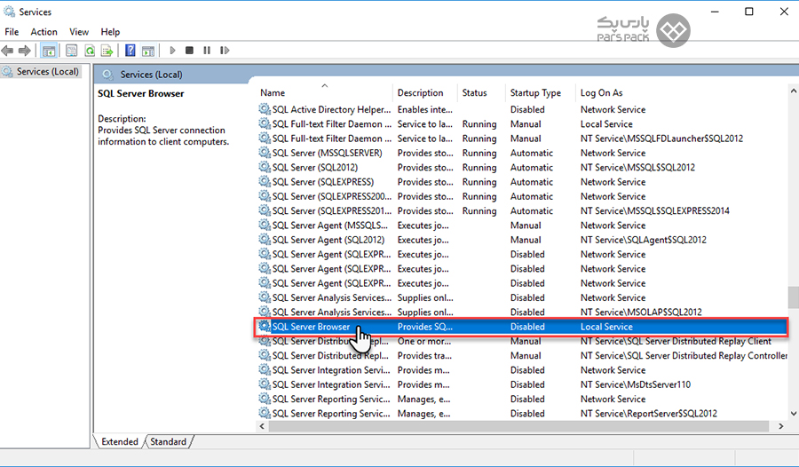Click 'Disabled' in the SQL Server Browser row
This screenshot has width=799, height=467.
coord(527,327)
